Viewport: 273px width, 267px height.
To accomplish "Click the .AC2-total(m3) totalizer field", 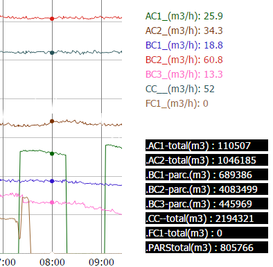I will point(206,160).
